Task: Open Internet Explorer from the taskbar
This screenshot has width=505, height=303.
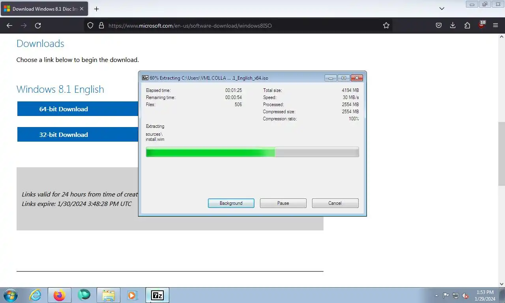Action: pos(35,295)
